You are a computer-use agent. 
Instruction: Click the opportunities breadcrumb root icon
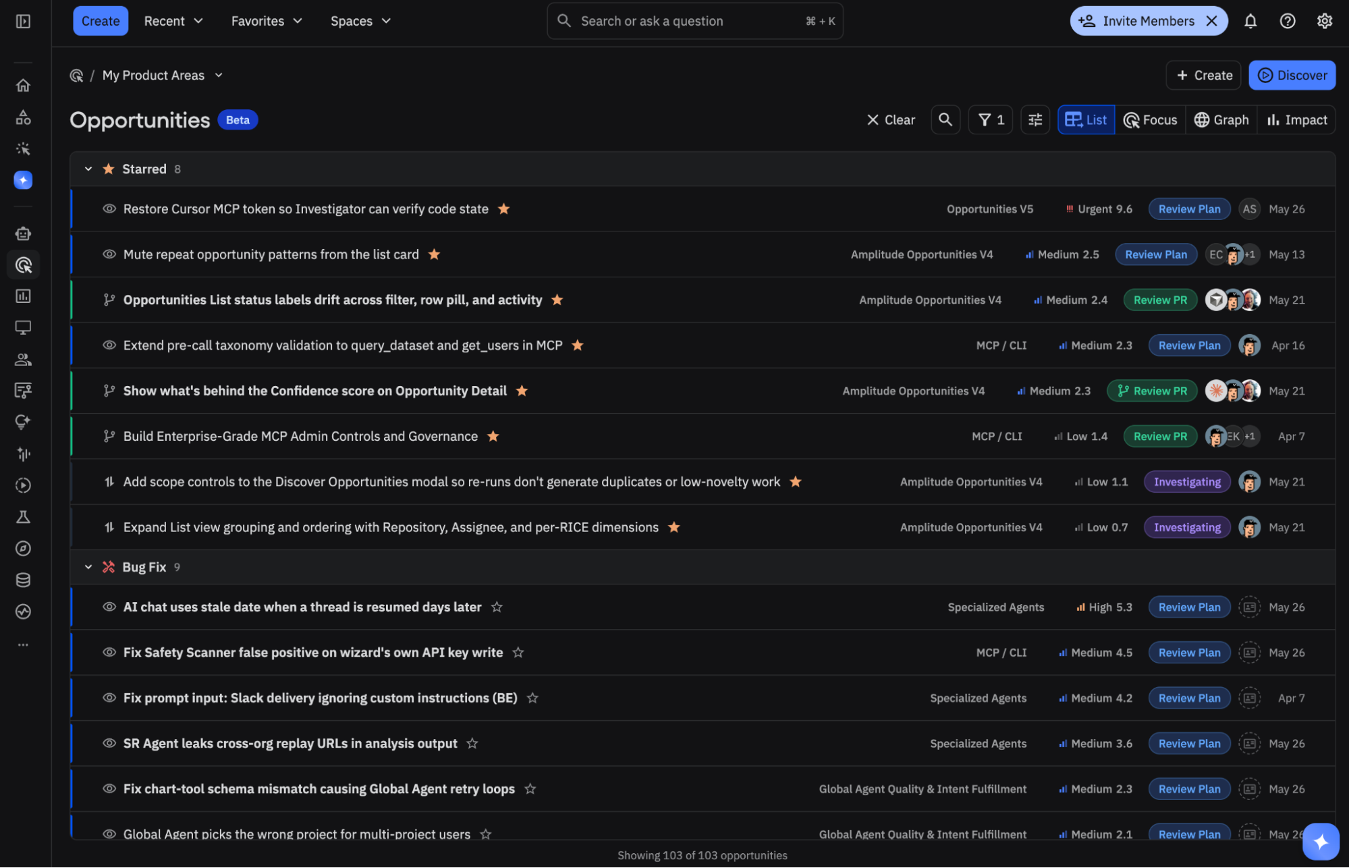pos(76,76)
